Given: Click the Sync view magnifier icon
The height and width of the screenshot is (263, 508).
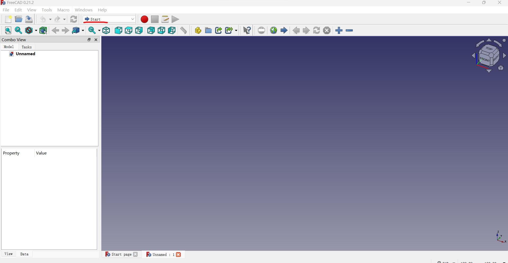Looking at the screenshot, I should (x=92, y=30).
